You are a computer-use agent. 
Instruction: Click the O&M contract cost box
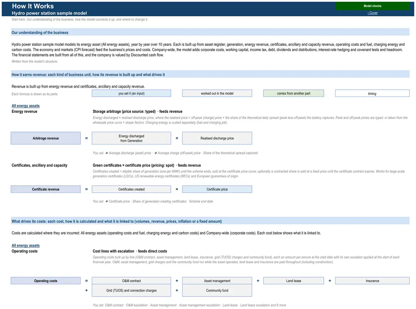pyautogui.click(x=131, y=281)
